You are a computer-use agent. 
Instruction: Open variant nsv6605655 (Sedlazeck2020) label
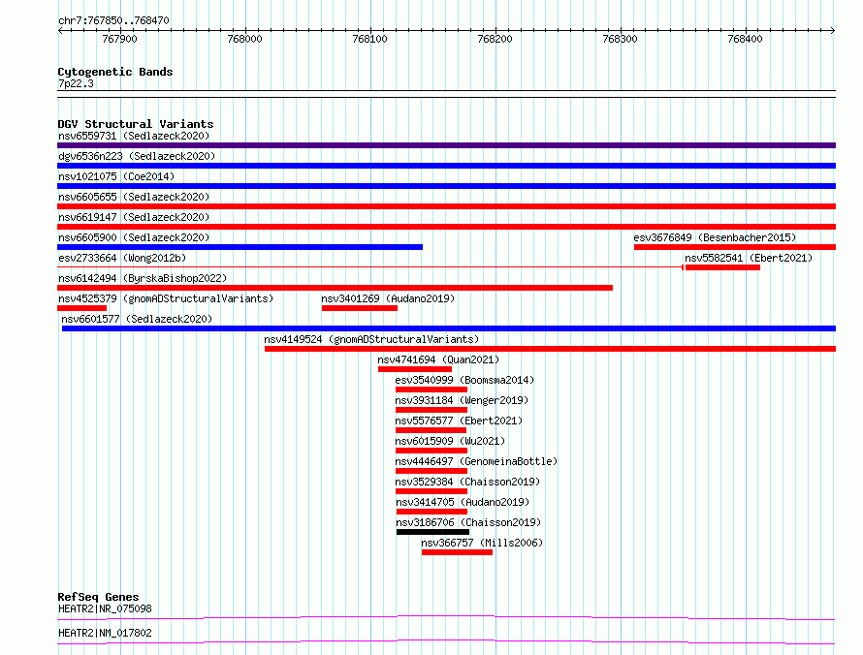pyautogui.click(x=134, y=197)
